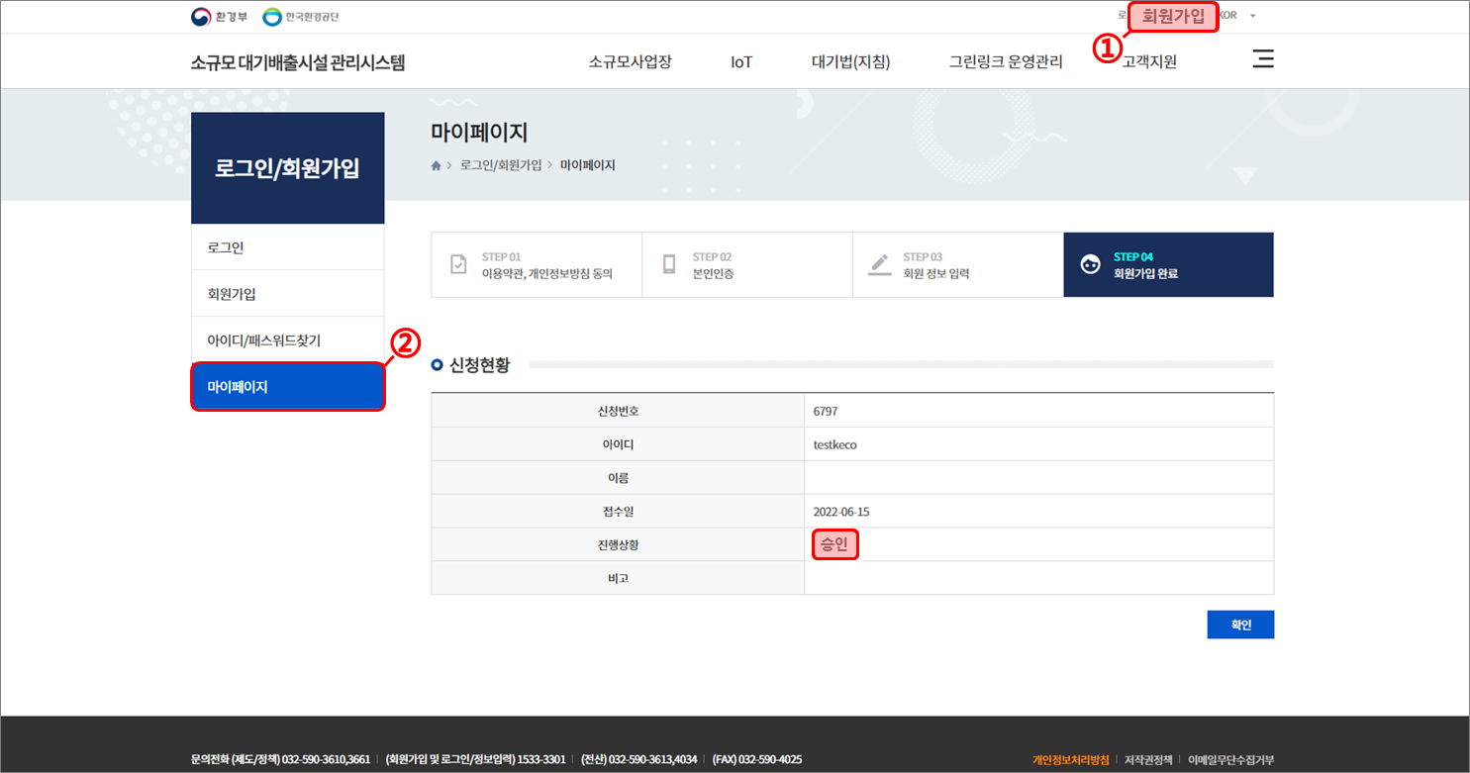Click the 마이페이지 page title
The image size is (1470, 773).
479,133
